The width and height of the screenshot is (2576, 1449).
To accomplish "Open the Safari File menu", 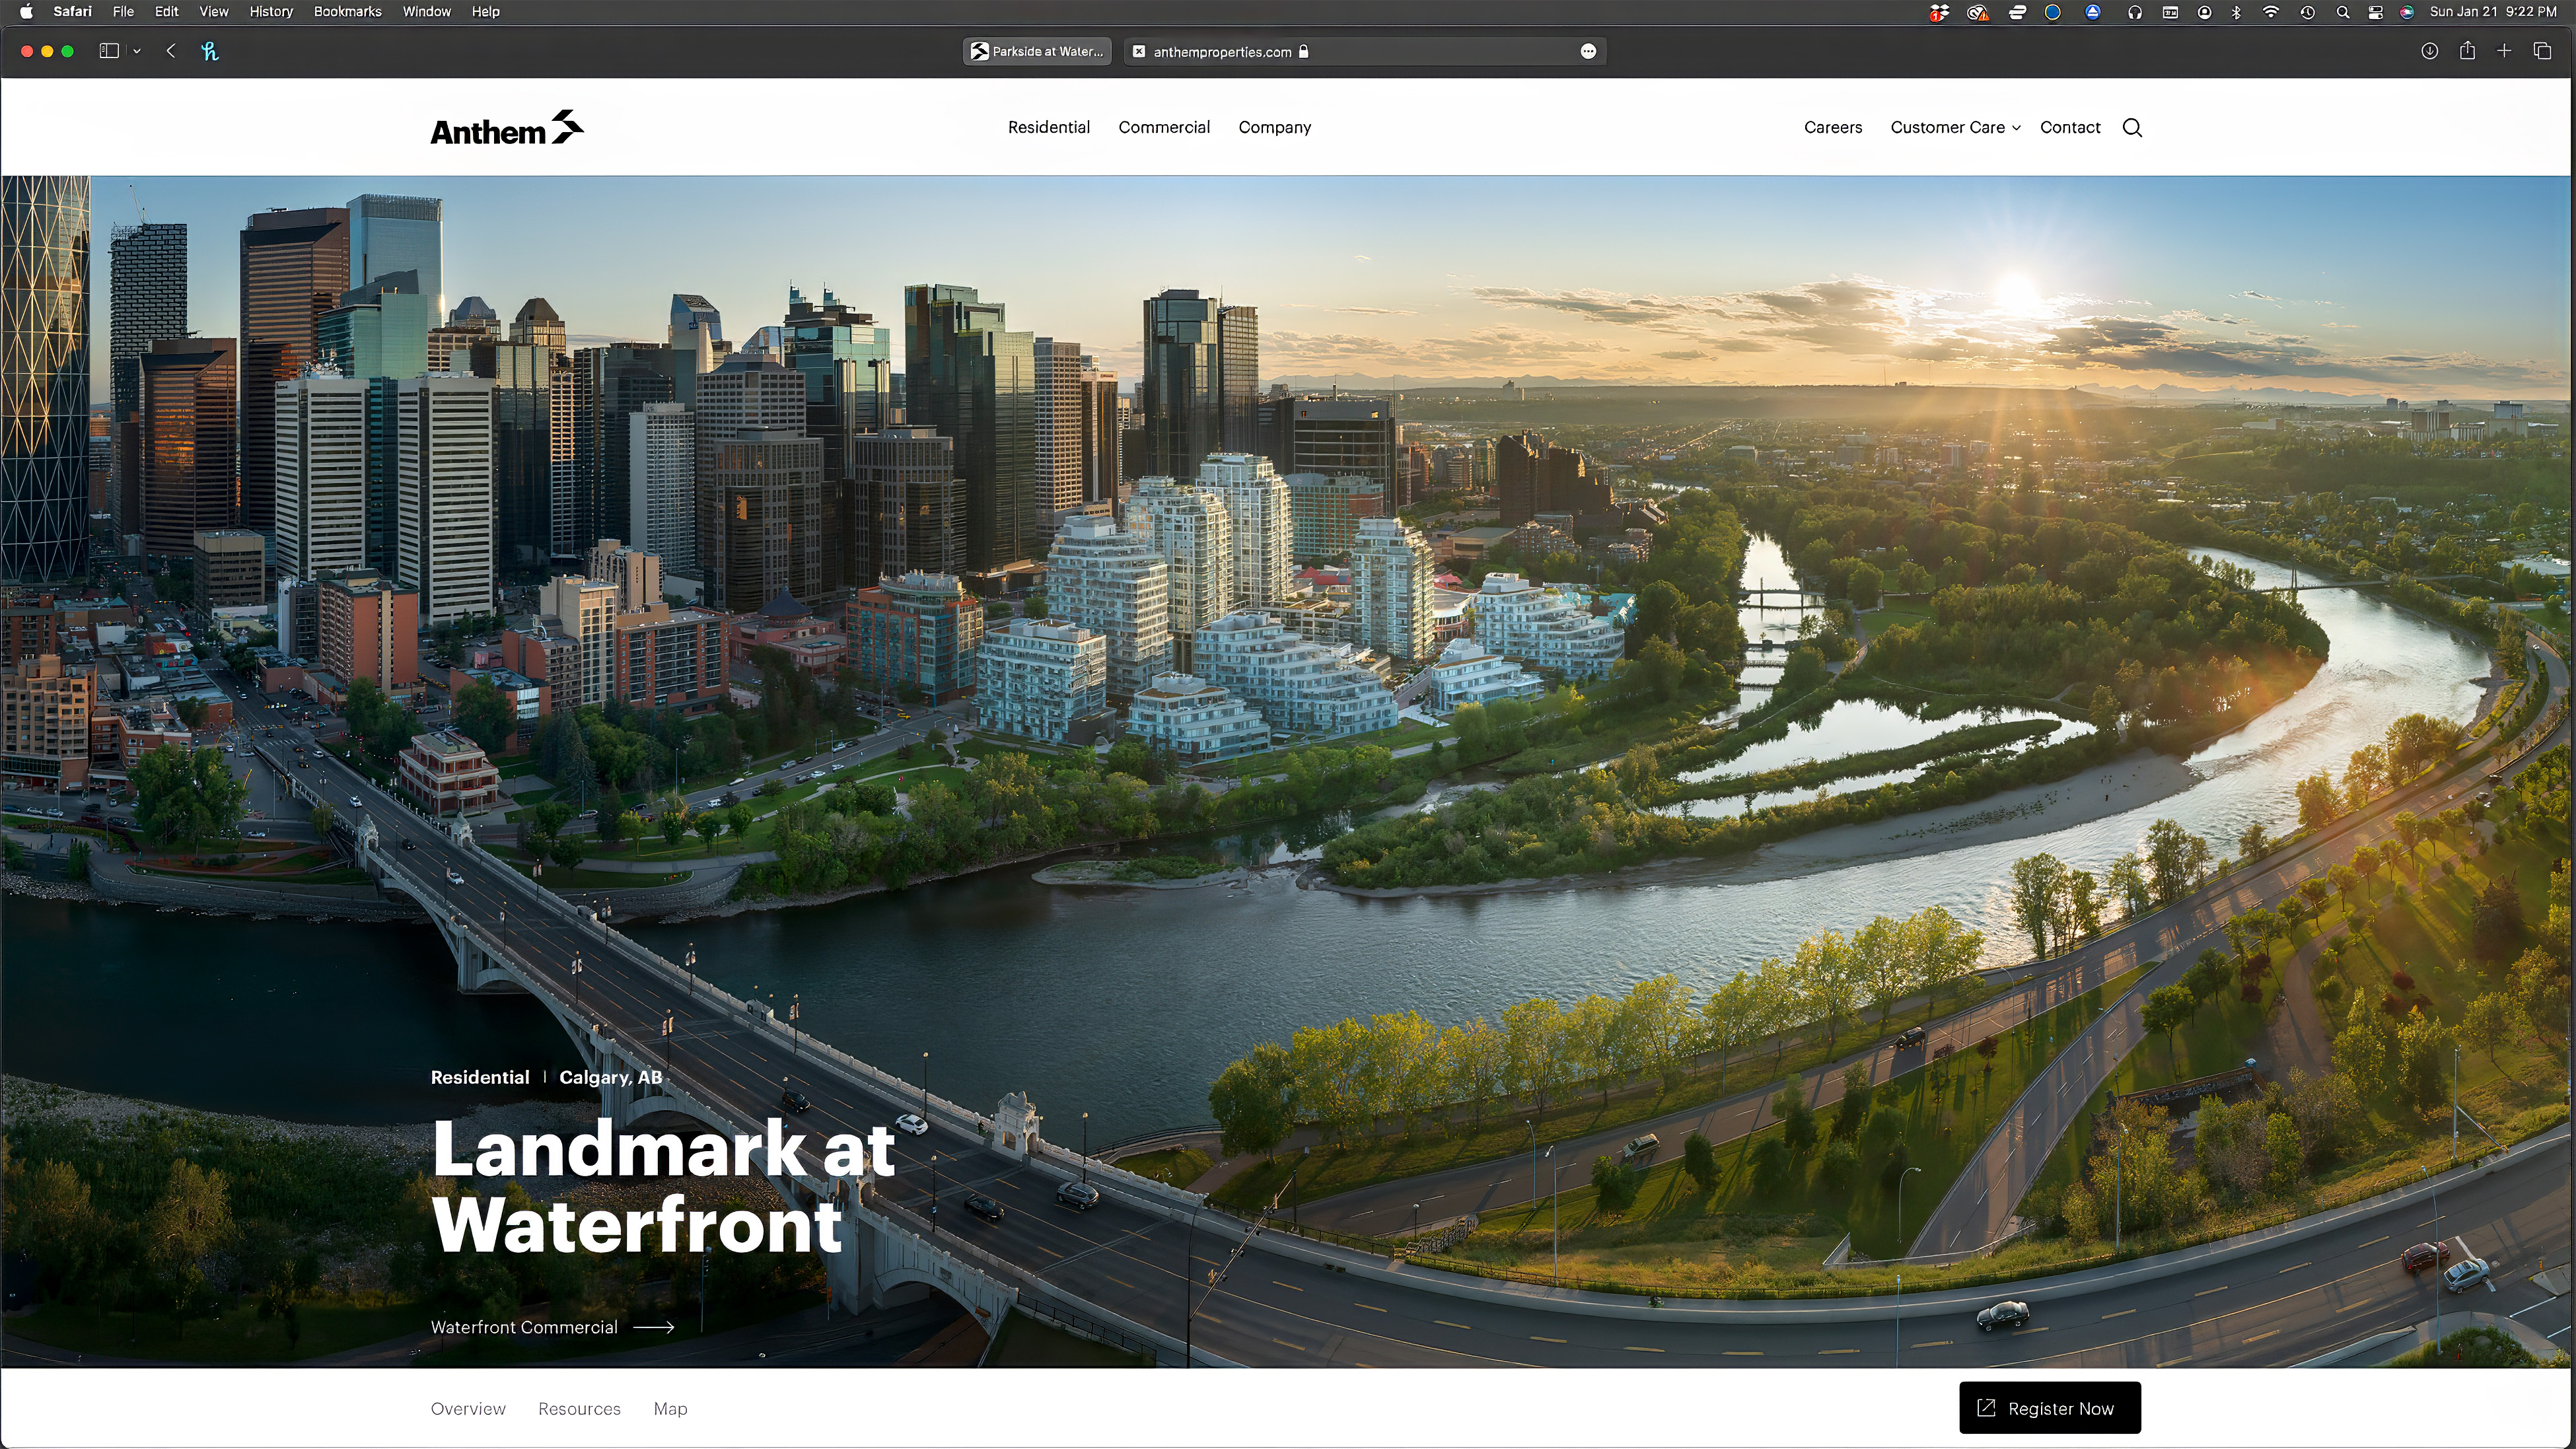I will [x=123, y=12].
